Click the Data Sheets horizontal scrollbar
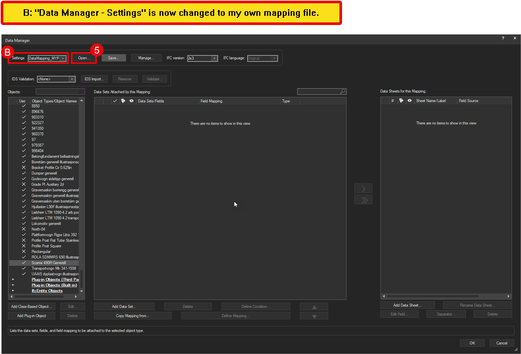This screenshot has width=521, height=354. (x=432, y=296)
